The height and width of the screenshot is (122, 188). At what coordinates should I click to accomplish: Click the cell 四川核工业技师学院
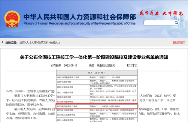[x=73, y=115]
